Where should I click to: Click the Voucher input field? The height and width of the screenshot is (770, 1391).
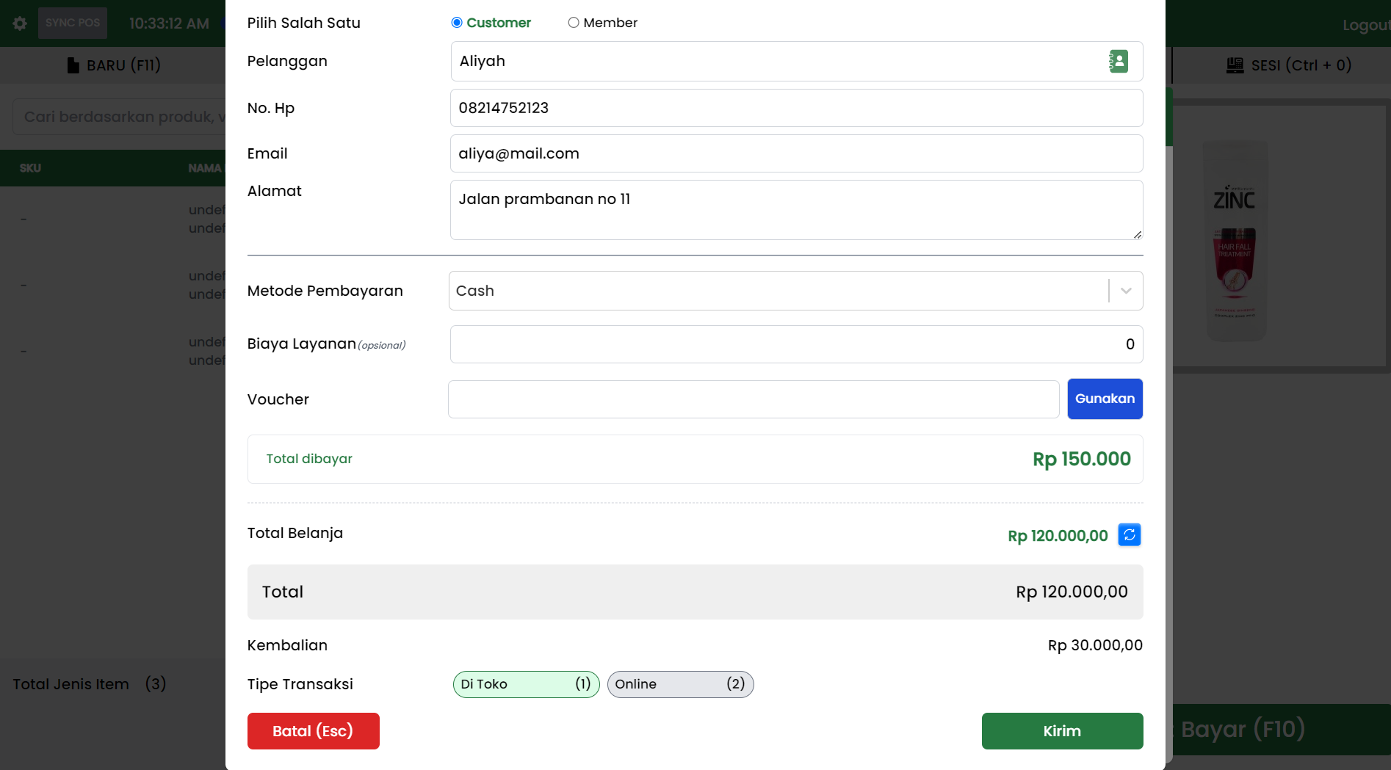pyautogui.click(x=754, y=399)
